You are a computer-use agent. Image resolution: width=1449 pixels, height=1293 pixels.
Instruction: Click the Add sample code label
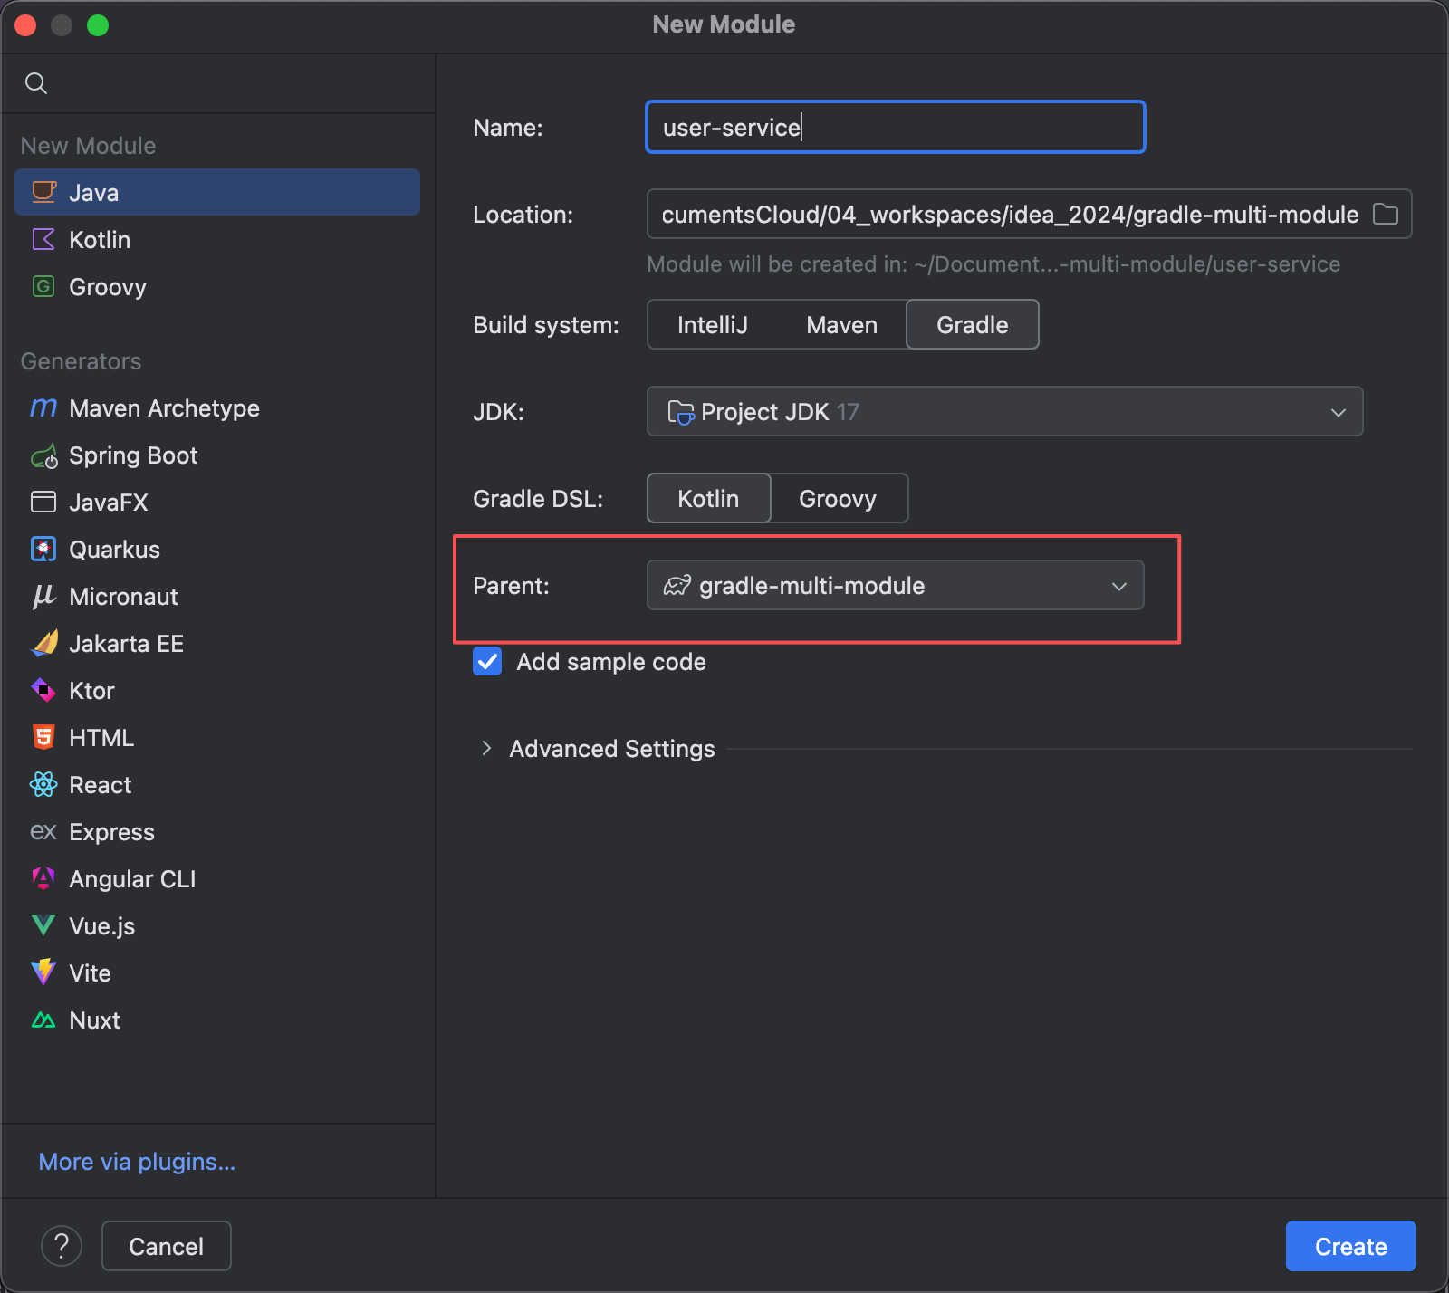[611, 662]
